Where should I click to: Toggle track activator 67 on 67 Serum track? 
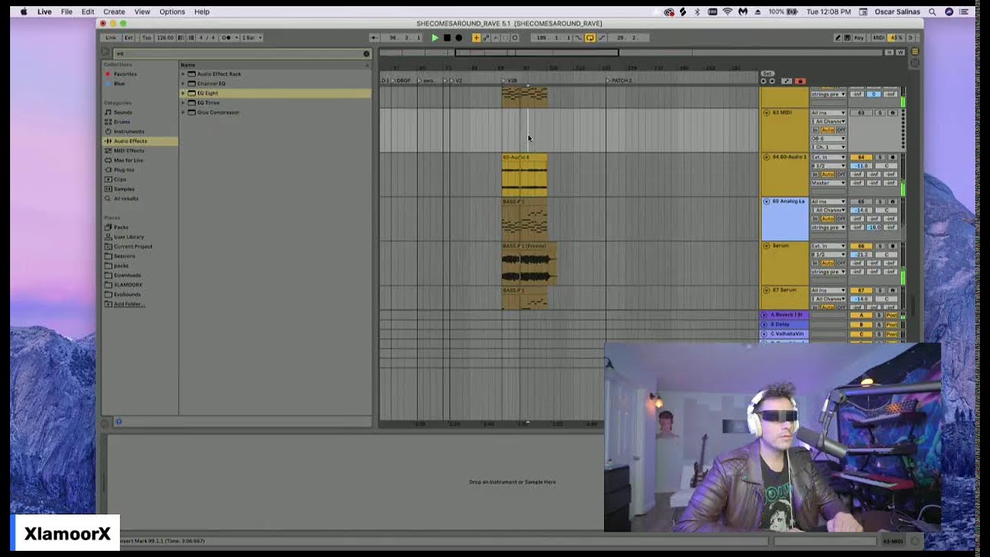pos(861,290)
